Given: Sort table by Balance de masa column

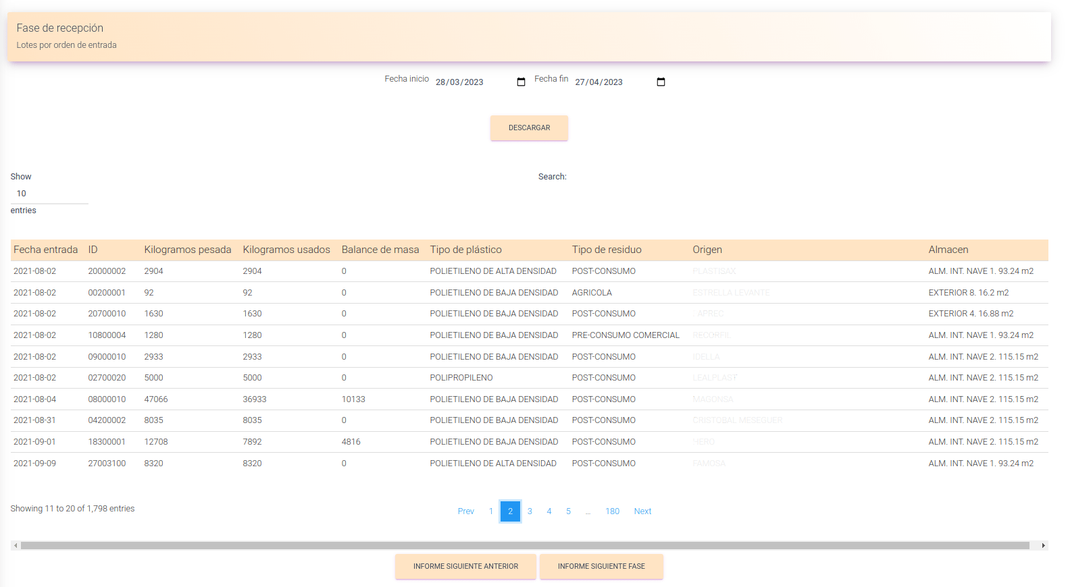Looking at the screenshot, I should pos(380,250).
